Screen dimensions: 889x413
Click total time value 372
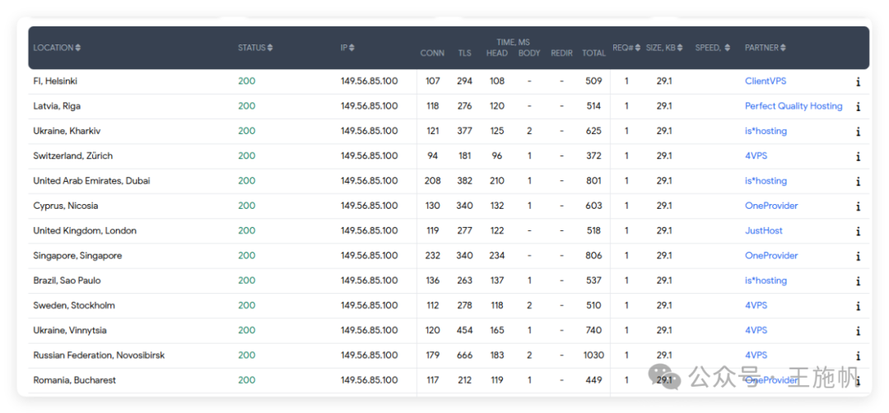point(593,155)
